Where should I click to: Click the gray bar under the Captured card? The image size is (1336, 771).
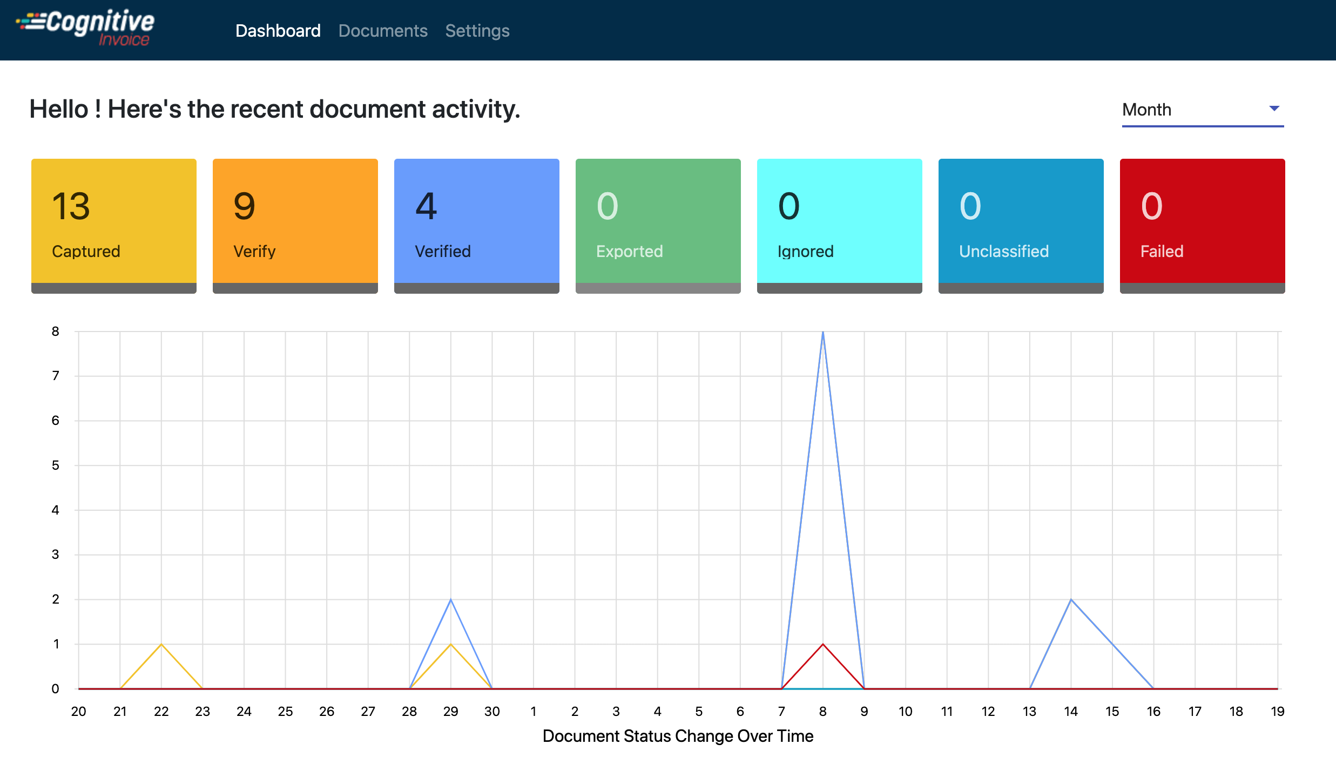coord(113,288)
